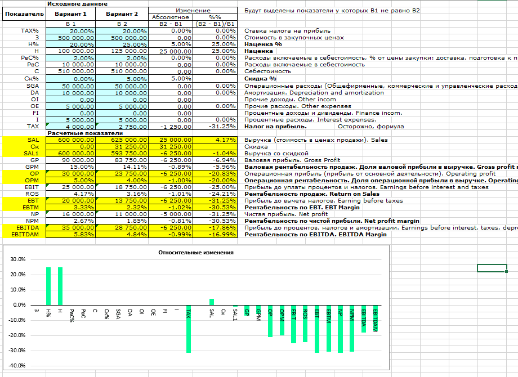Select NP Вариант 2 value 11 000.00
The width and height of the screenshot is (518, 377).
click(x=122, y=214)
